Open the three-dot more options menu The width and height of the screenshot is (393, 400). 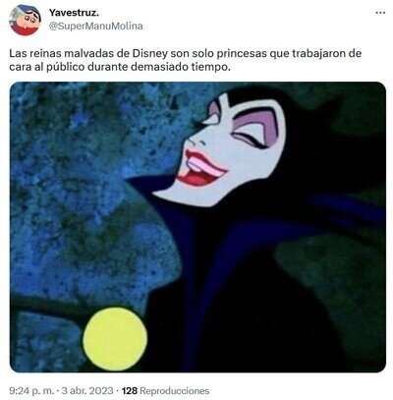click(x=380, y=13)
